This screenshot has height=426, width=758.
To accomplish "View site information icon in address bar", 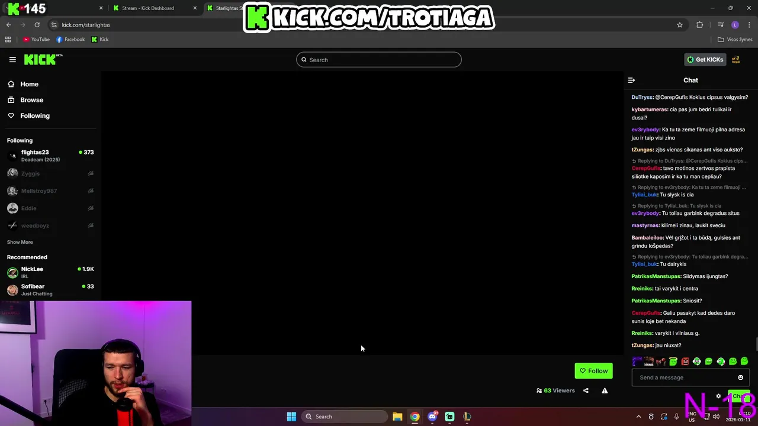I will pos(54,25).
